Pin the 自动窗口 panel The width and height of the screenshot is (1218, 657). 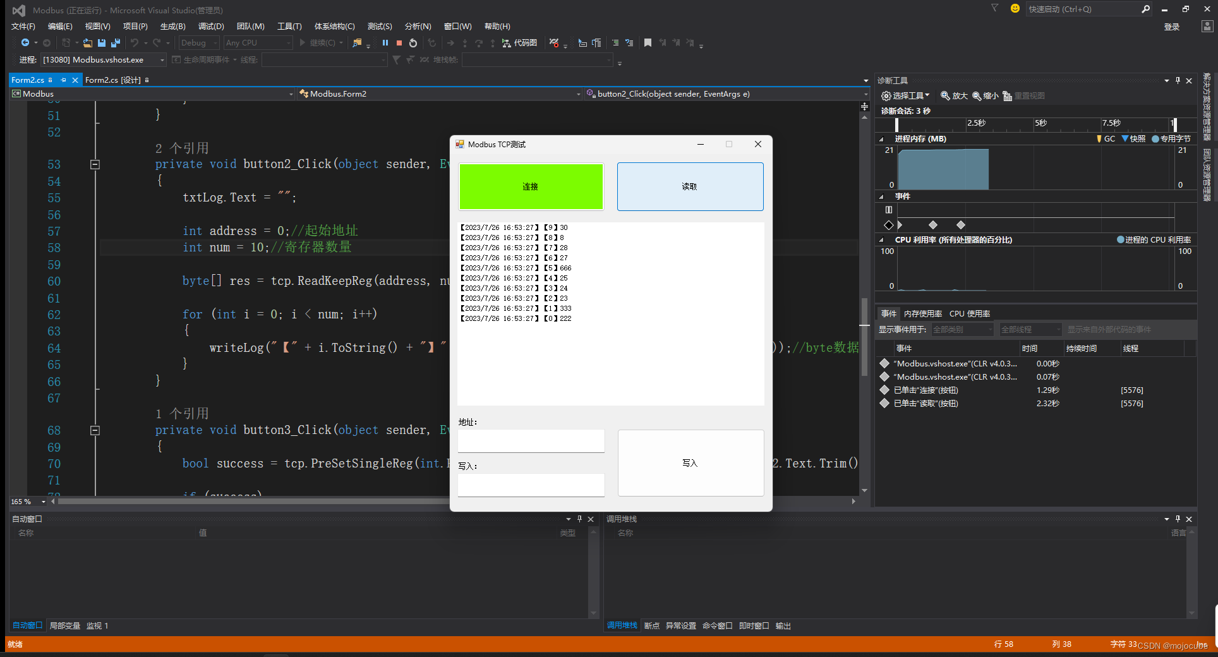pyautogui.click(x=580, y=519)
